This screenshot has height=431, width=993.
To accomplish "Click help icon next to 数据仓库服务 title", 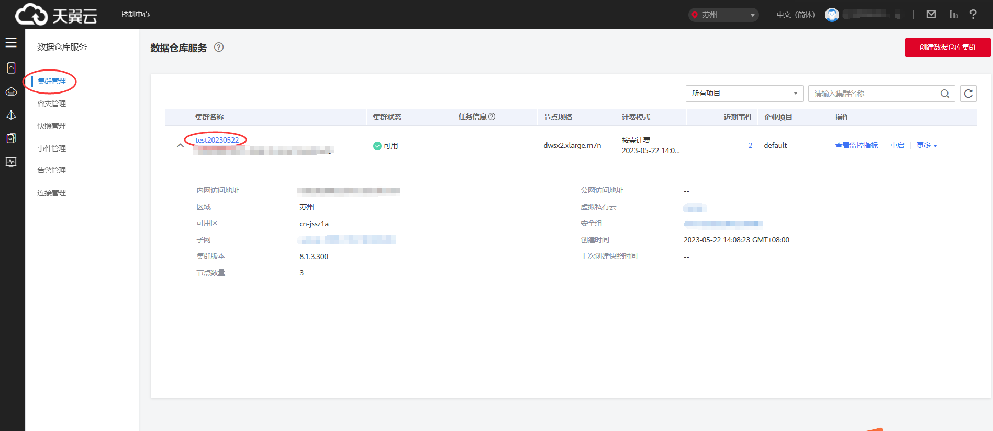I will tap(219, 48).
